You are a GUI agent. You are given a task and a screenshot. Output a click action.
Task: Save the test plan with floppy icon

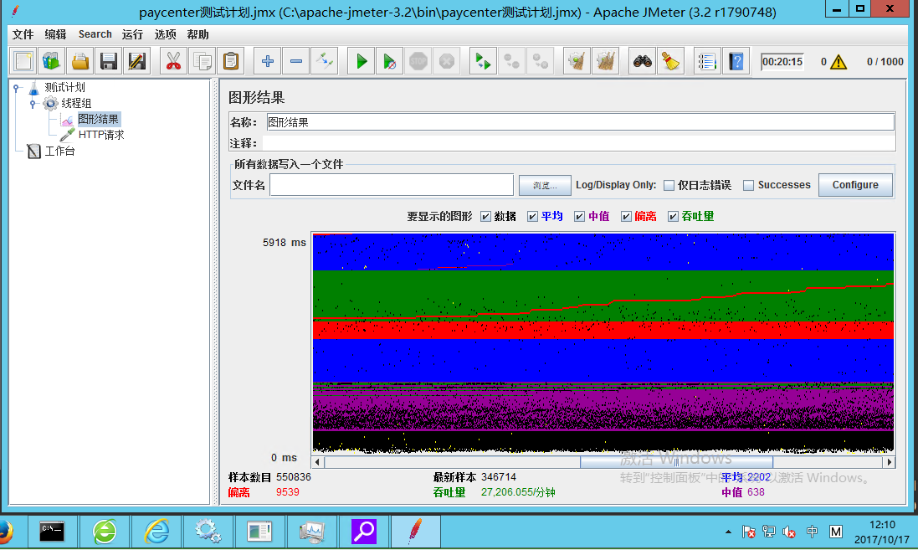tap(108, 61)
